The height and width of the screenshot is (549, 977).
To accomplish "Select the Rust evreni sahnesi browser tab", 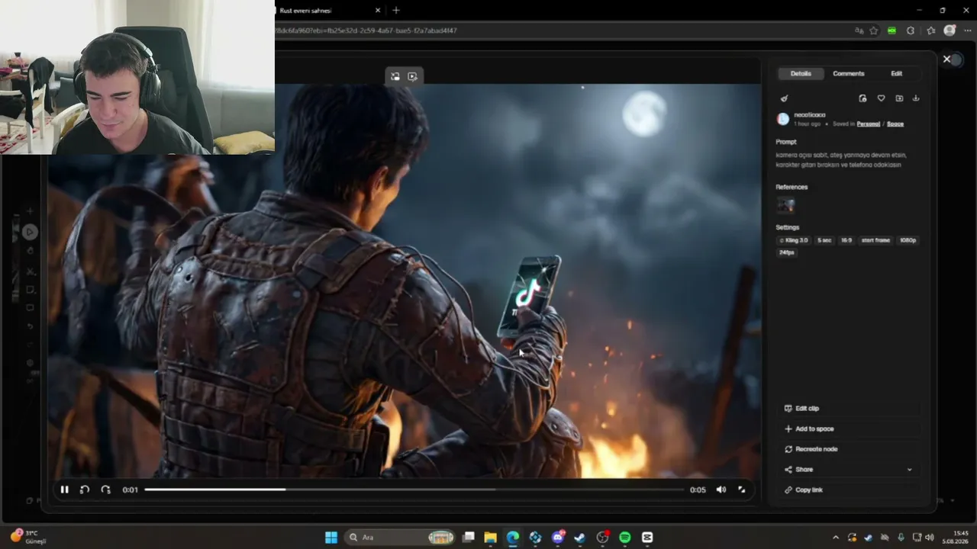I will 330,11.
